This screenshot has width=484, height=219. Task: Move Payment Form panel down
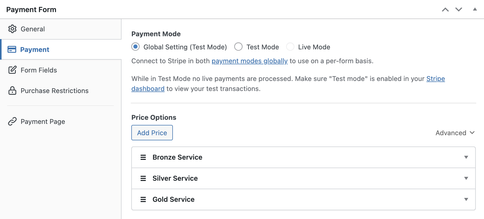(x=459, y=10)
